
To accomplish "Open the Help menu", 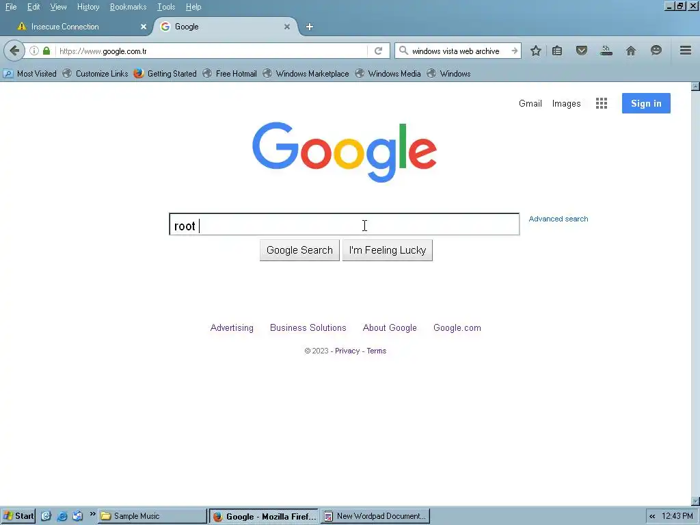I will point(193,7).
